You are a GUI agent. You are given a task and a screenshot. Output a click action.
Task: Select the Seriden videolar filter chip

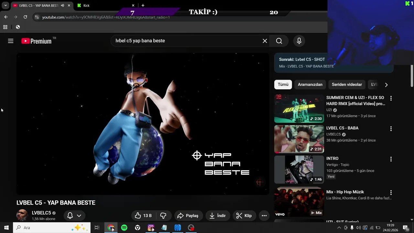[347, 84]
